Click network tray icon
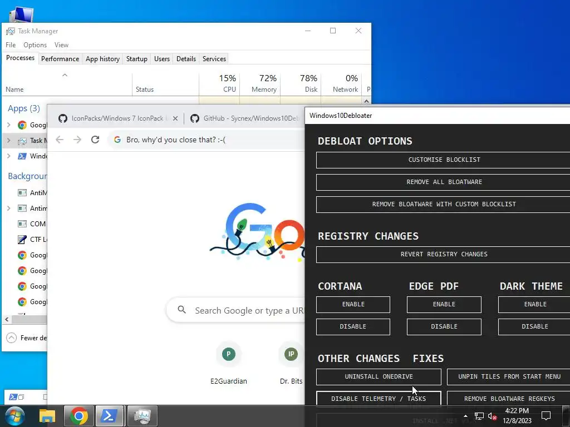The height and width of the screenshot is (427, 570). point(479,416)
